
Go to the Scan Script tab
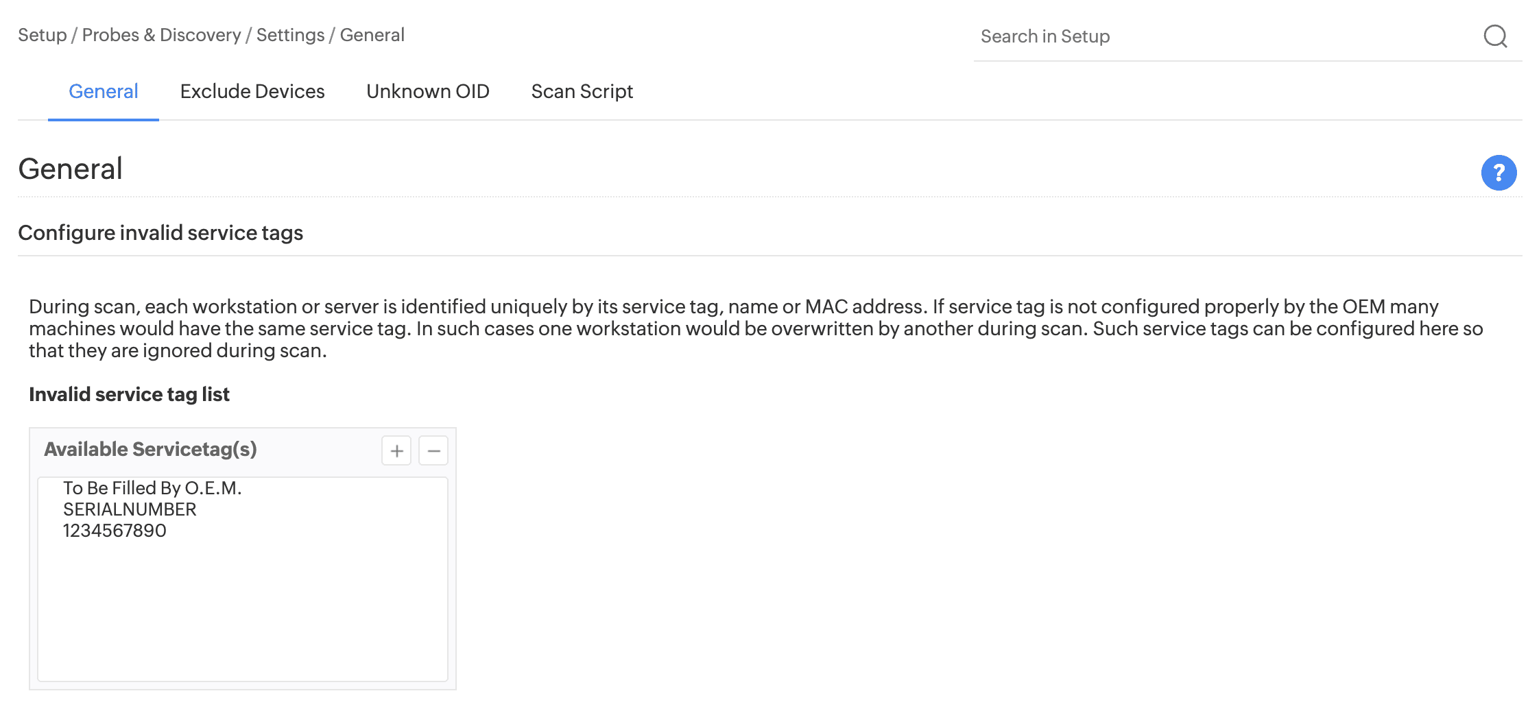tap(582, 92)
